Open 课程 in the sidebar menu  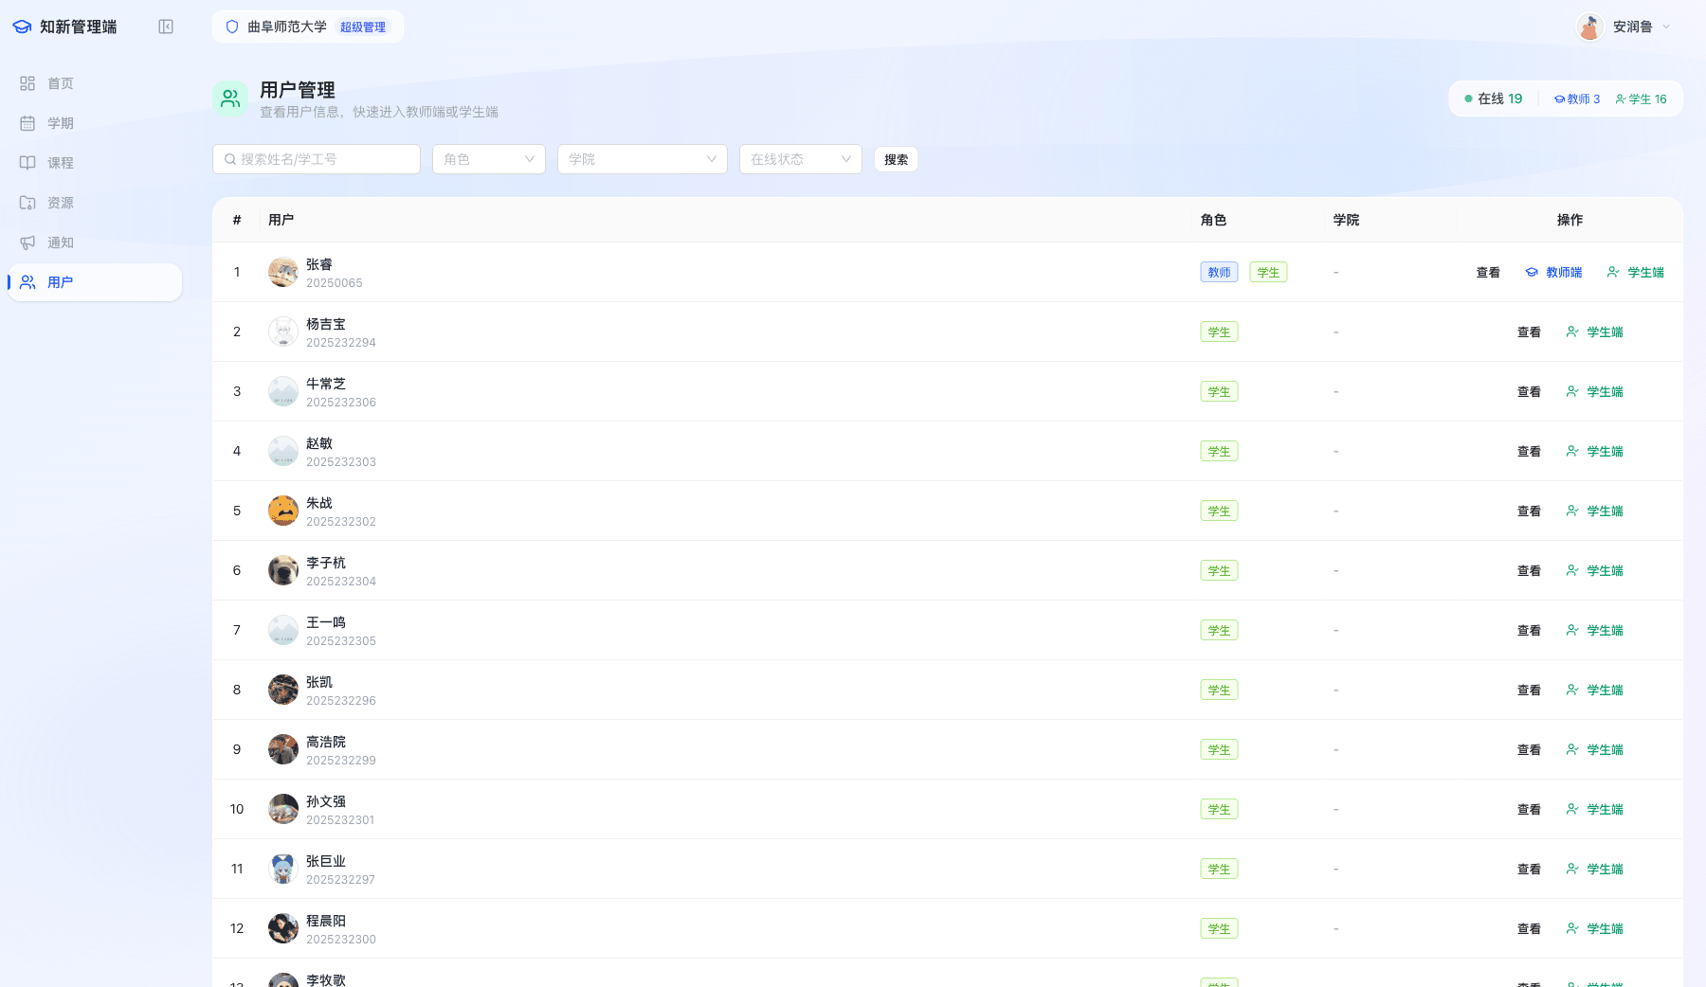61,163
